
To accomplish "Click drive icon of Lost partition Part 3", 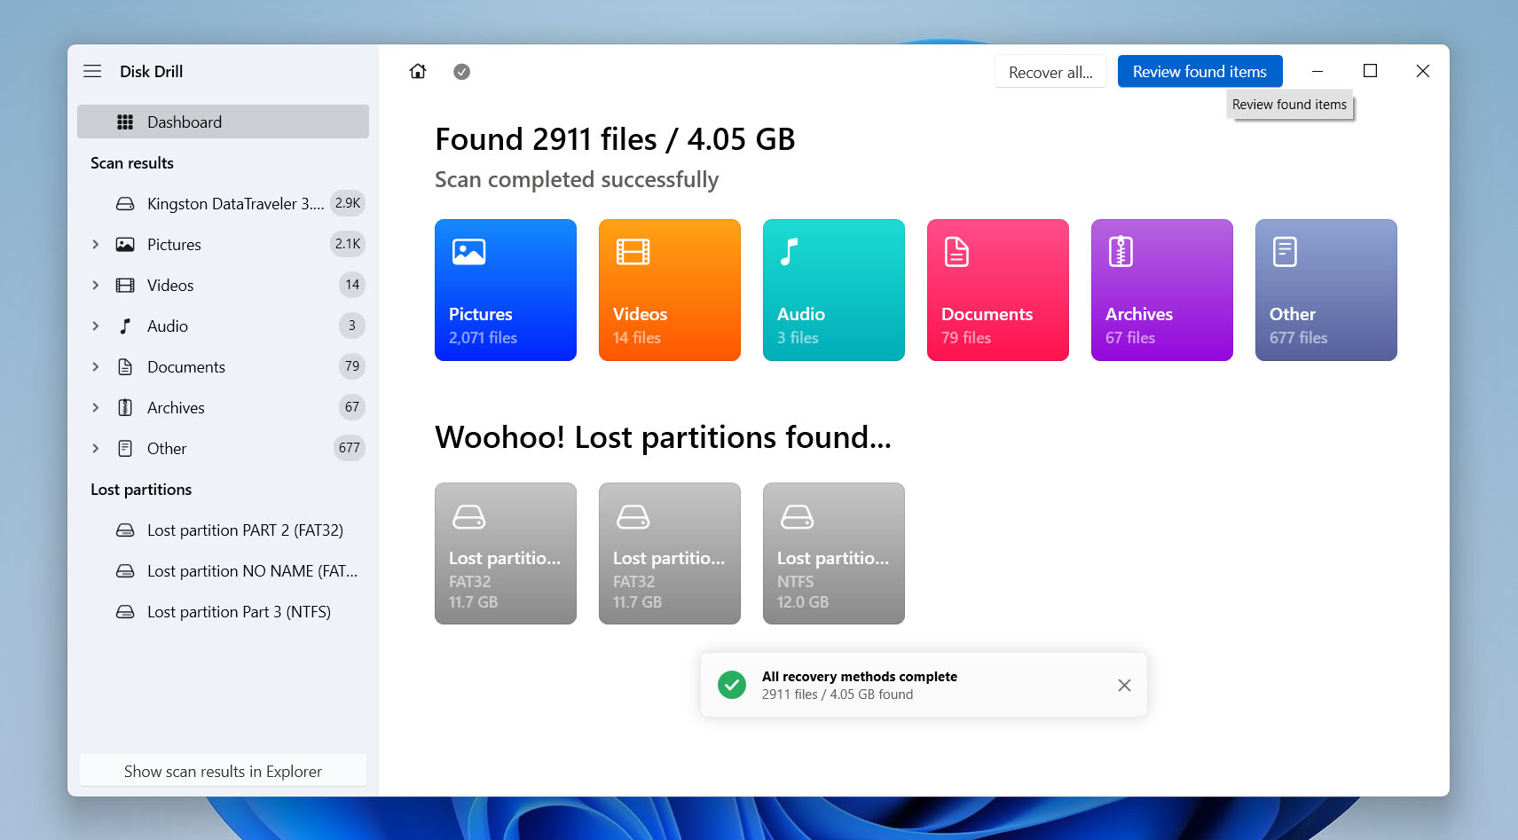I will click(125, 612).
